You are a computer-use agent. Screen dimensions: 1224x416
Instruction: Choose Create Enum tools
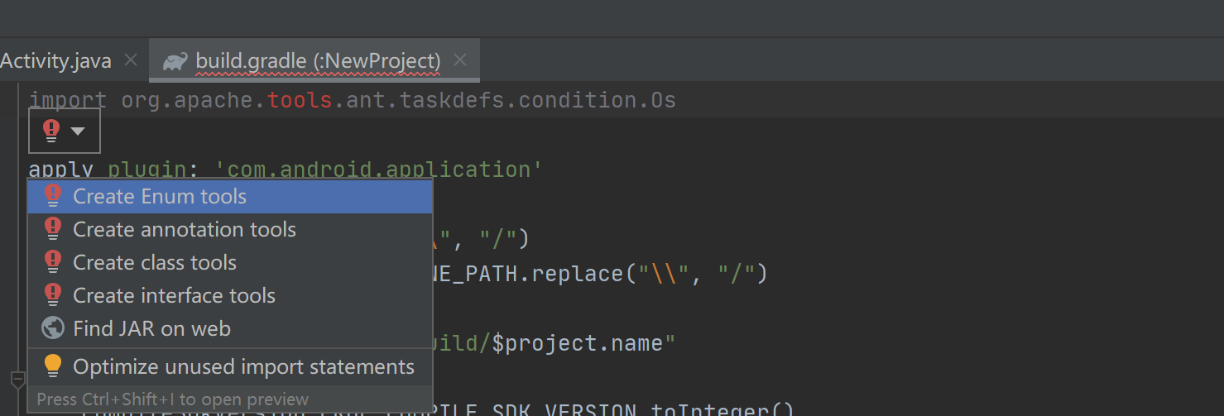coord(160,196)
